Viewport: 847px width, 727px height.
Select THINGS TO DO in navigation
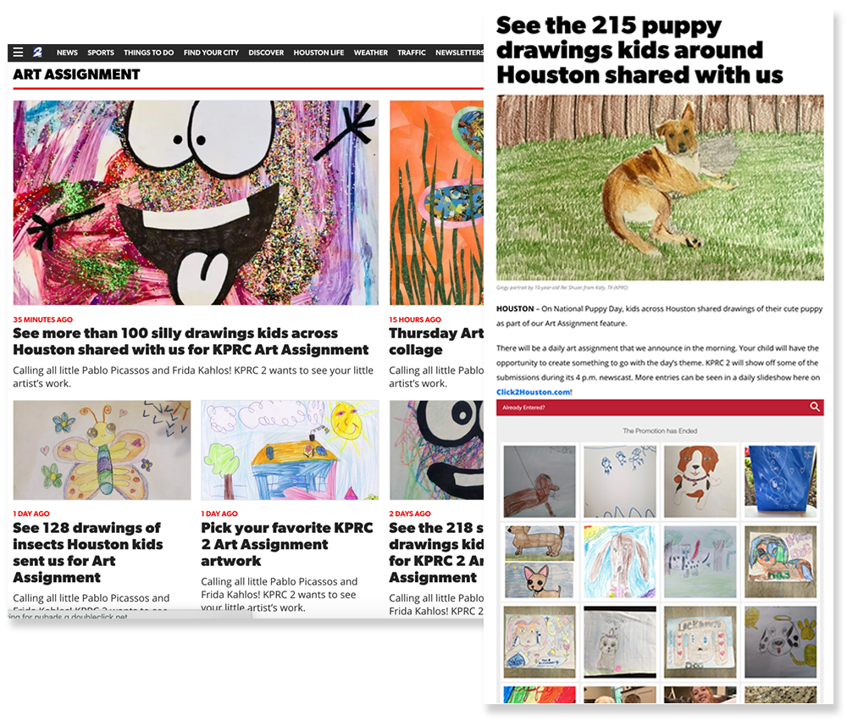148,53
